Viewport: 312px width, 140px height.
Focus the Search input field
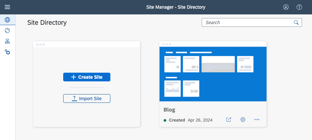click(252, 22)
